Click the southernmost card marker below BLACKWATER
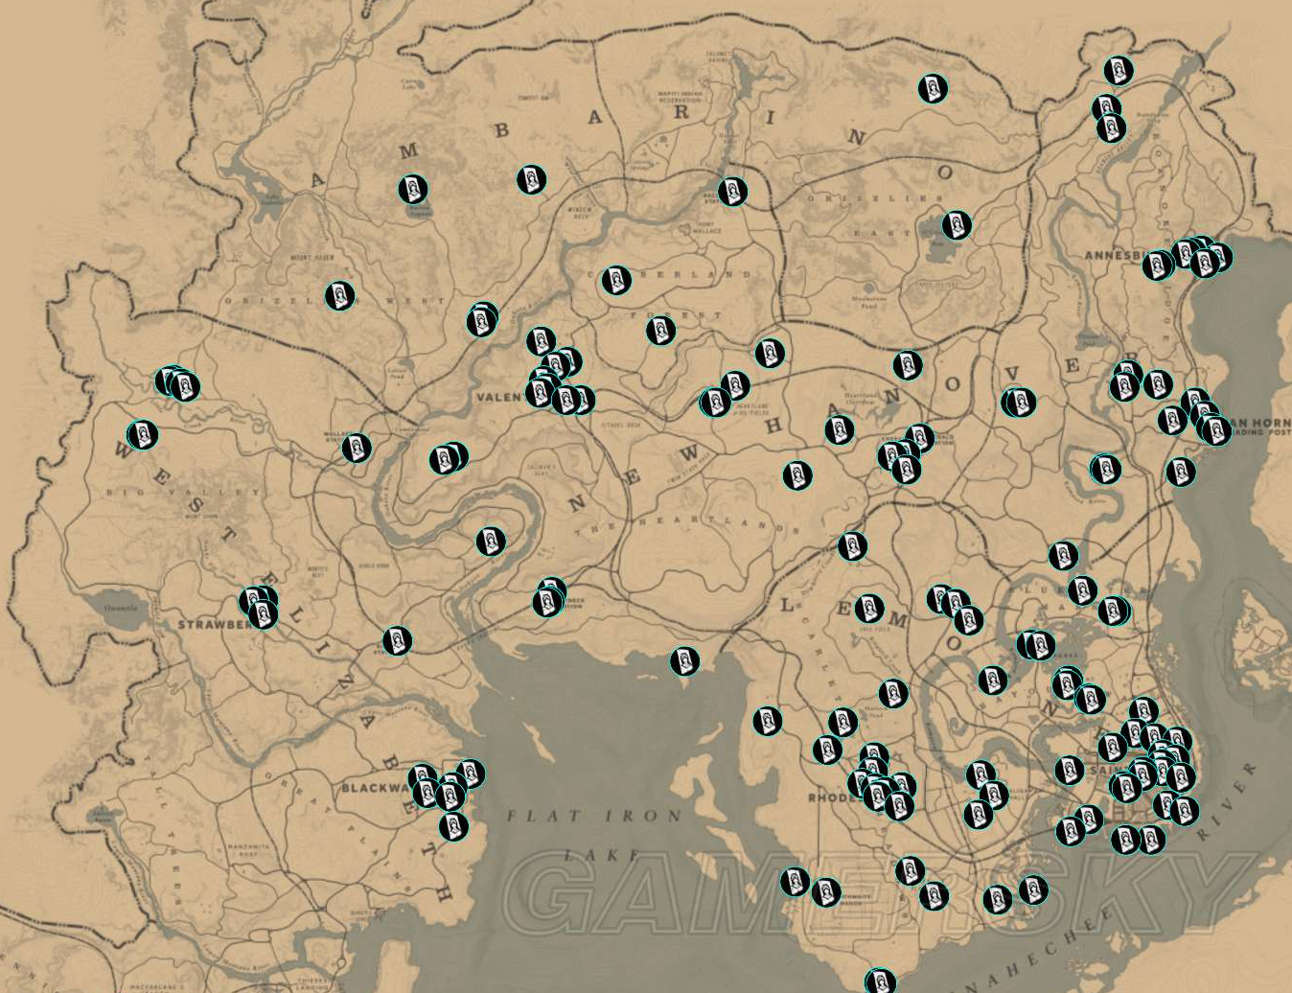This screenshot has height=993, width=1292. 453,826
